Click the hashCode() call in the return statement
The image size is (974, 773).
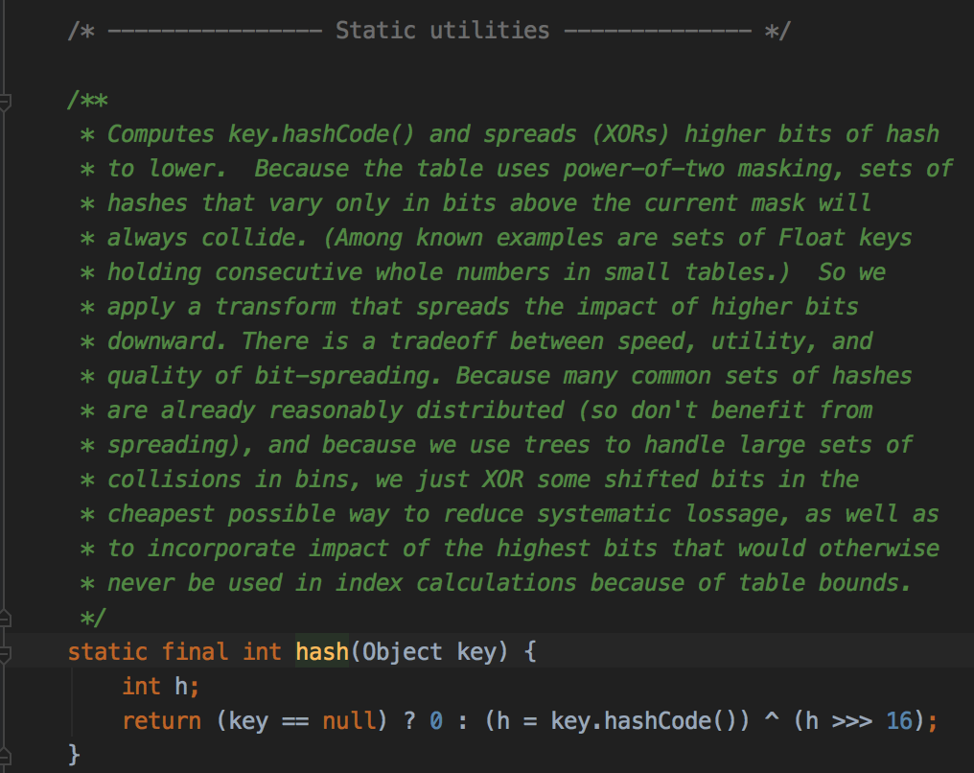coord(670,721)
